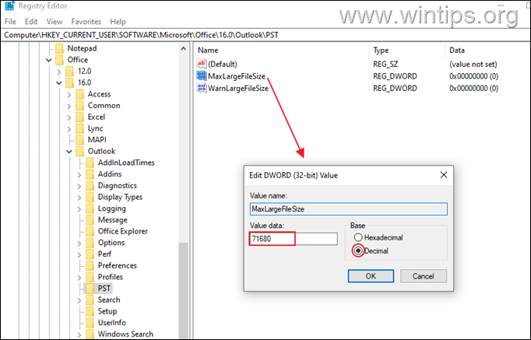This screenshot has width=531, height=340.
Task: Expand the Access key node
Action: click(69, 94)
